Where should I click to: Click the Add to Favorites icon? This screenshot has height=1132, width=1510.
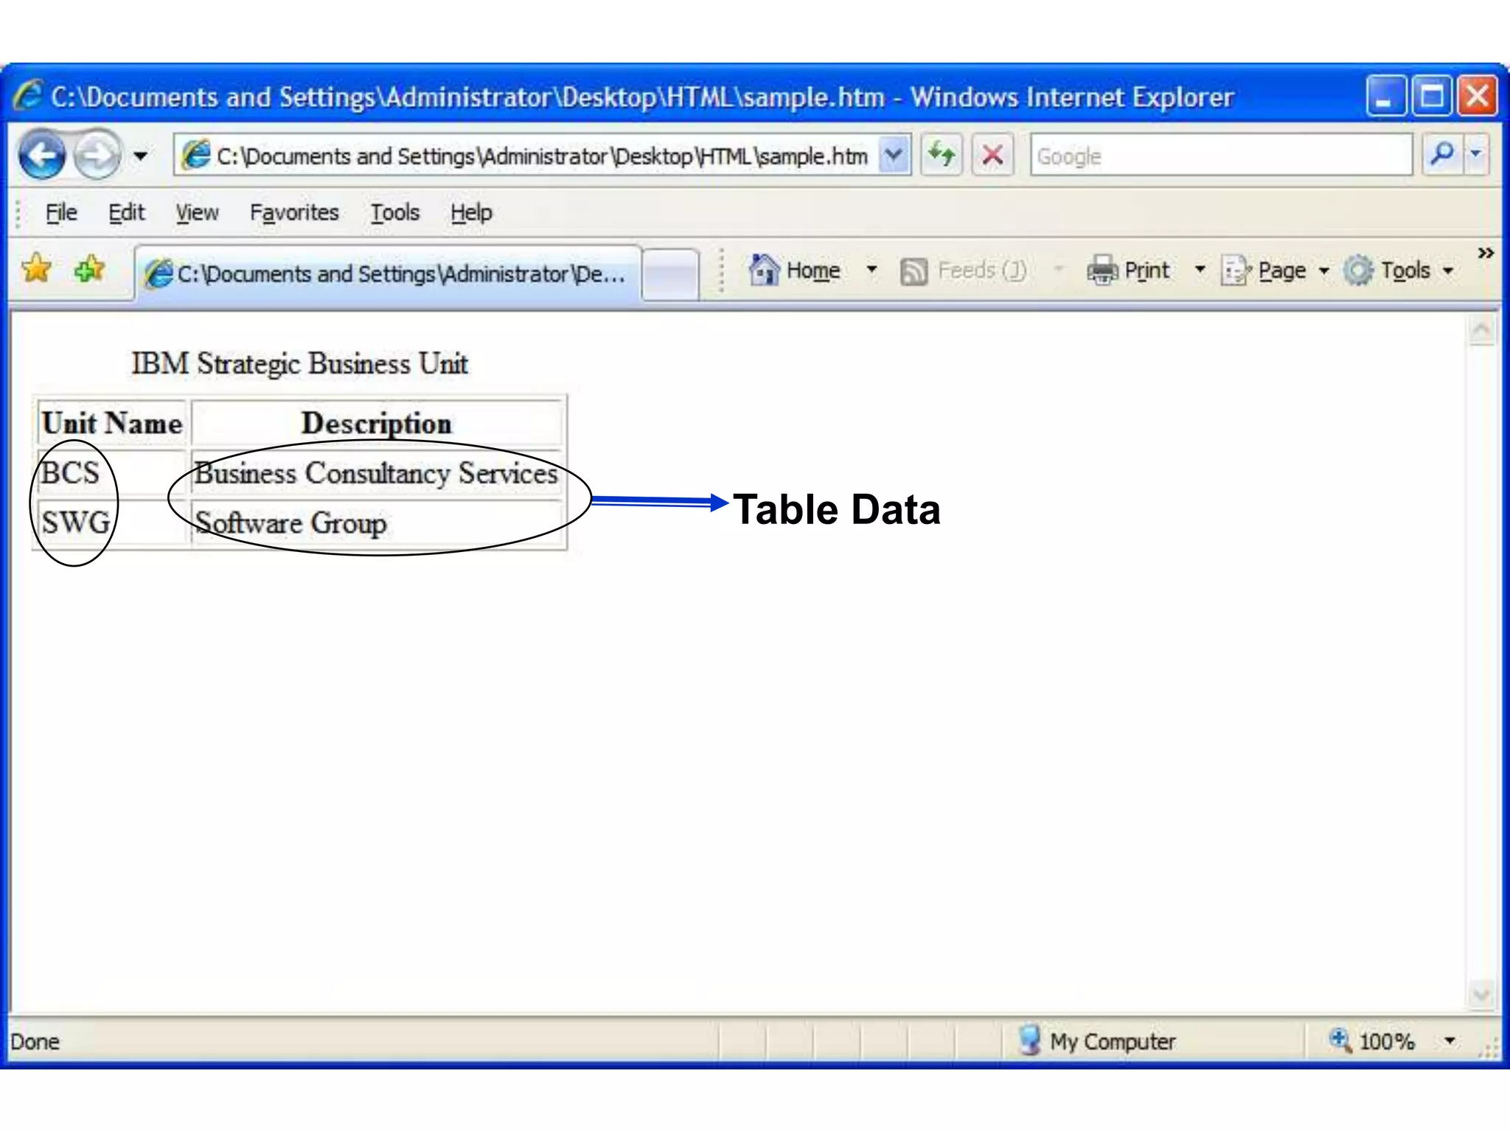[x=90, y=269]
